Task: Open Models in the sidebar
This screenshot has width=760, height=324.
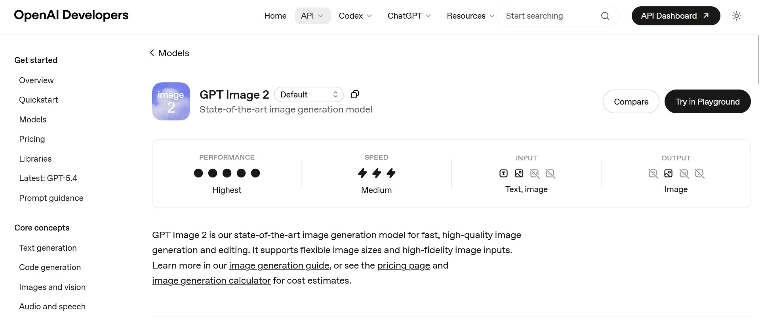Action: click(x=33, y=120)
